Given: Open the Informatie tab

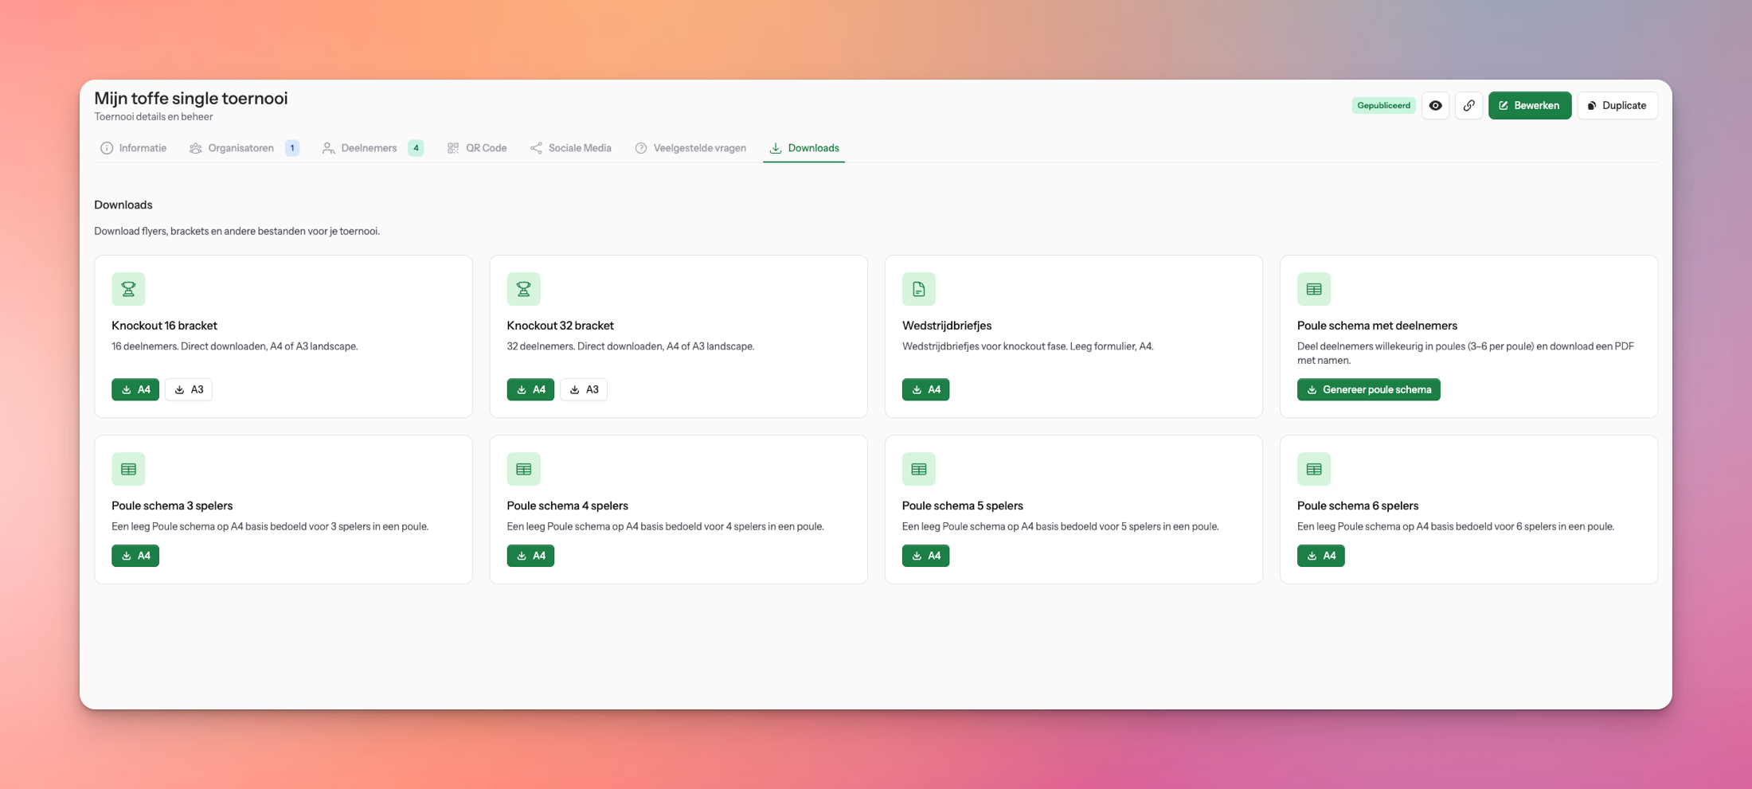Looking at the screenshot, I should click(x=134, y=148).
